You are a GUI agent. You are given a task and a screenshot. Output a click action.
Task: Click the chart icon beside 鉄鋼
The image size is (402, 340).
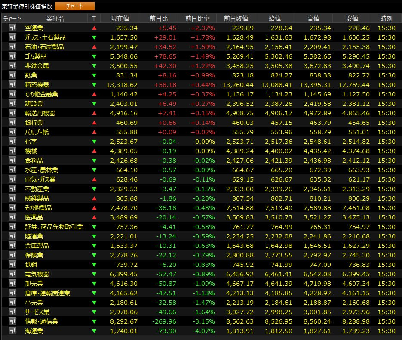pos(12,265)
